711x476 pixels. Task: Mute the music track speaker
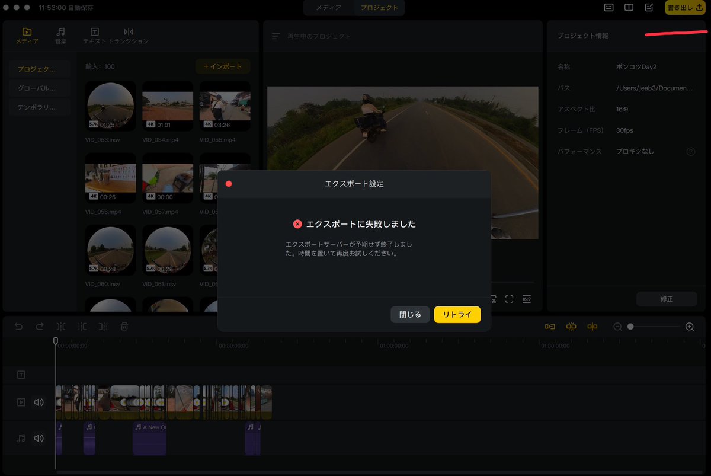(x=39, y=439)
